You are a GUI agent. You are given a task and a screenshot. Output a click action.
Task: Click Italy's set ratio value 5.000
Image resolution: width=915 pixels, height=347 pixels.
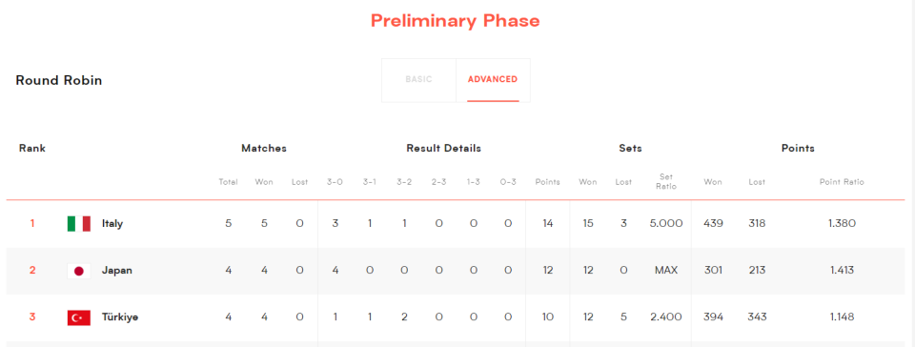666,223
